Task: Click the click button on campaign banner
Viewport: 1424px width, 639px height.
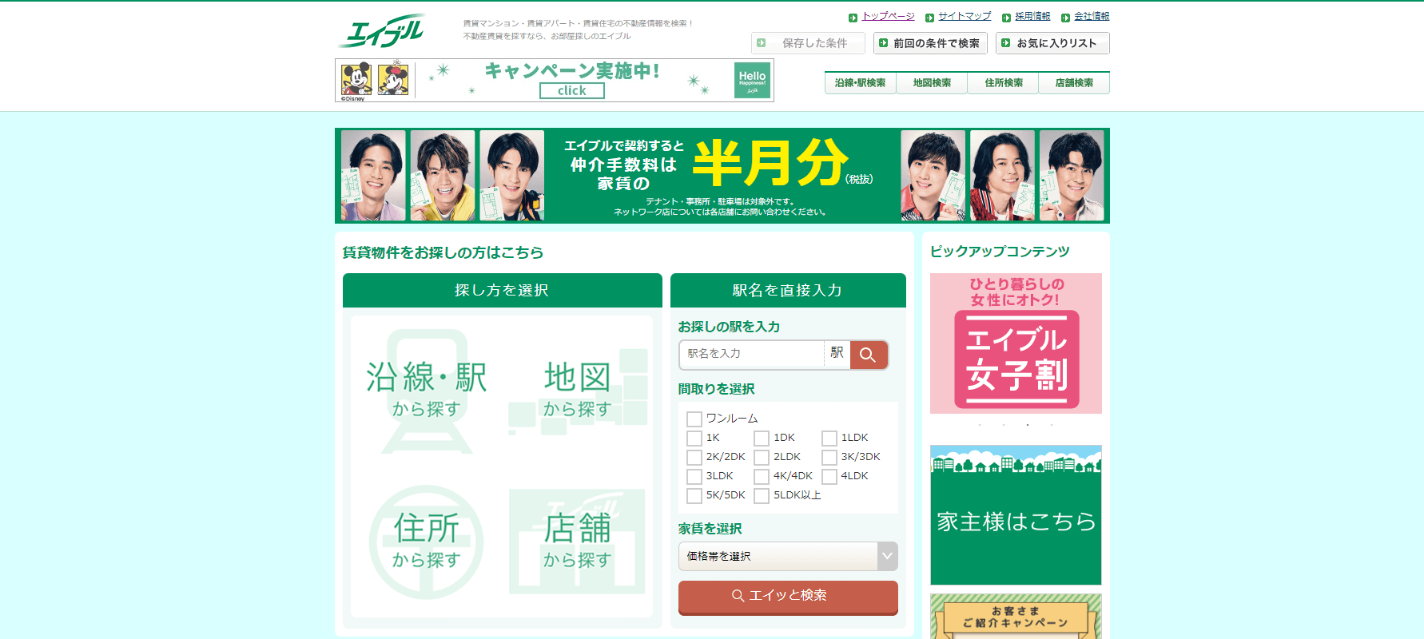Action: [x=572, y=91]
